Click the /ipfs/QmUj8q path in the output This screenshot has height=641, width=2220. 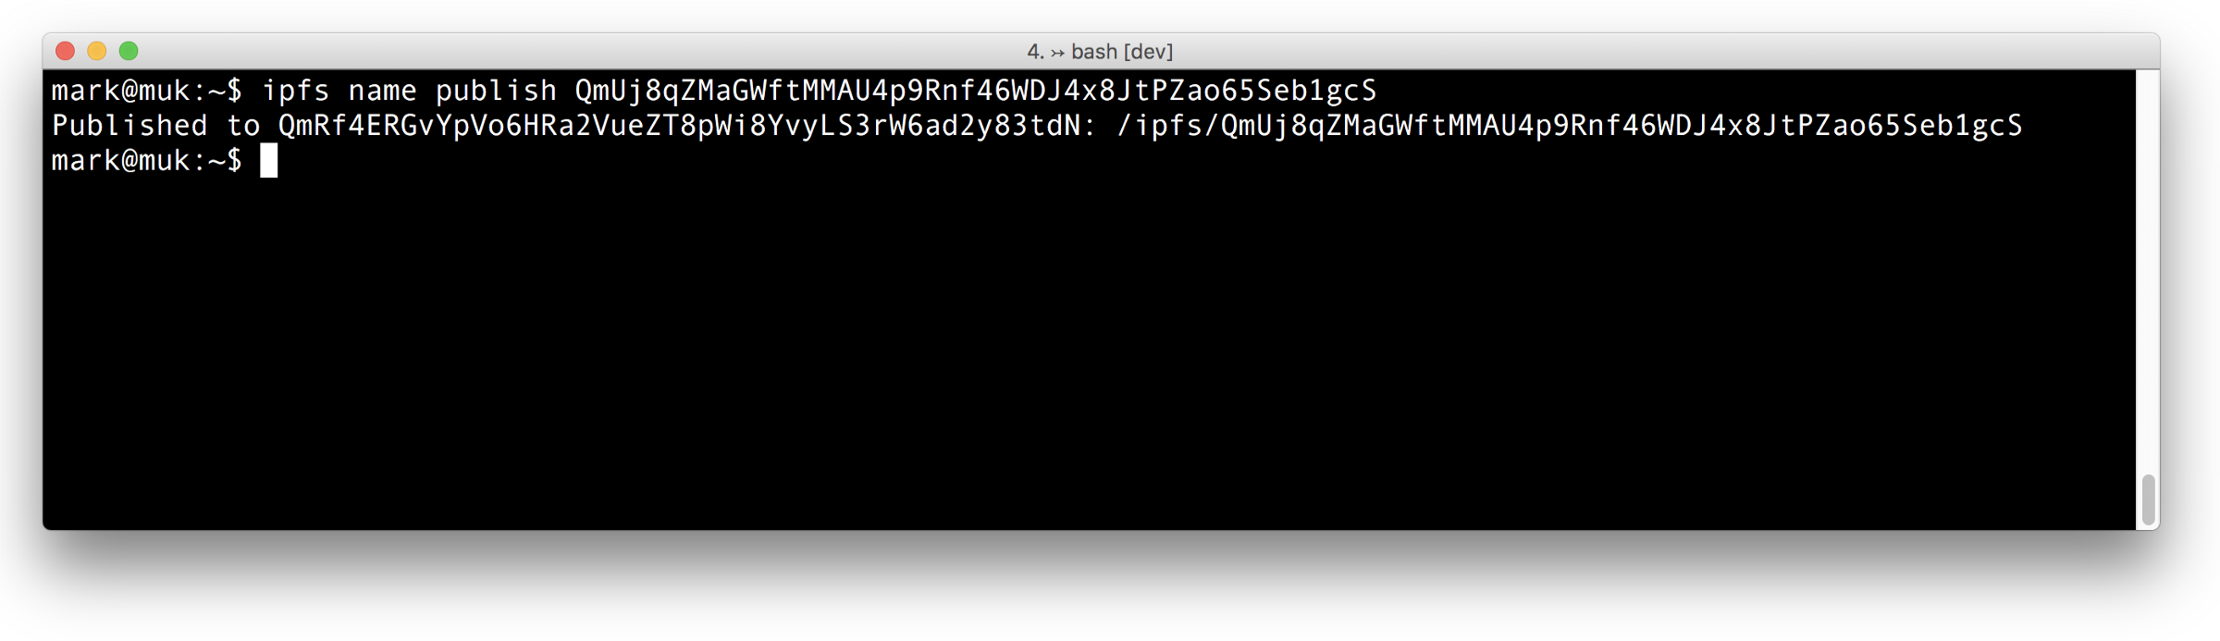[x=1570, y=126]
